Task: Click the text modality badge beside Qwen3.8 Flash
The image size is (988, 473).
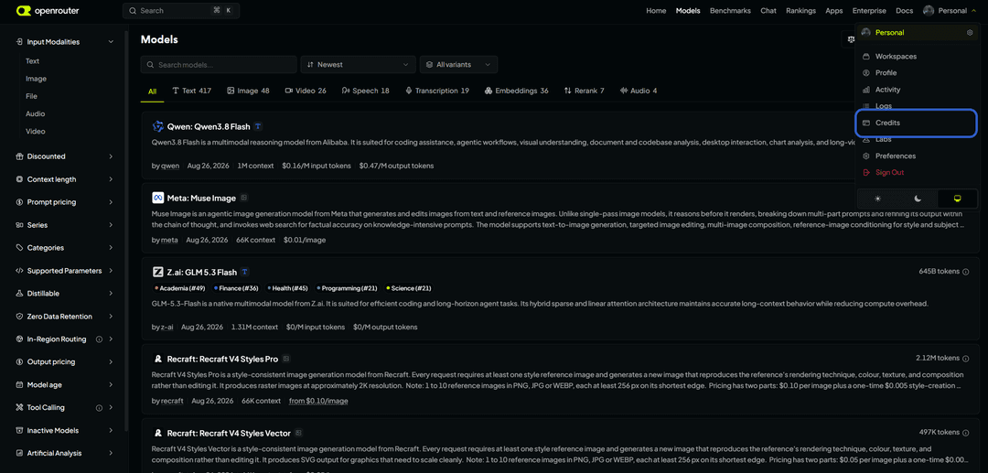Action: (x=258, y=126)
